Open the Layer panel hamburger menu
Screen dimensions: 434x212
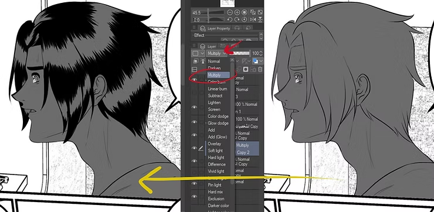pyautogui.click(x=194, y=45)
